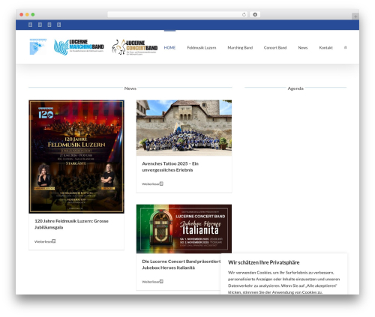Screen dimensions: 375x317
Task: Open the Concert Band menu item
Action: click(275, 47)
